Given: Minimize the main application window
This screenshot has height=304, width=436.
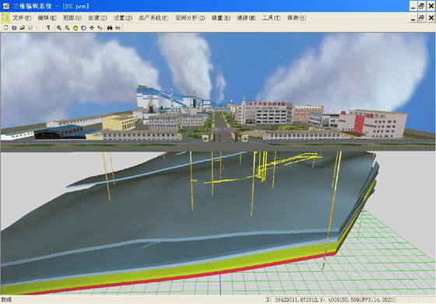Looking at the screenshot, I should coord(413,5).
